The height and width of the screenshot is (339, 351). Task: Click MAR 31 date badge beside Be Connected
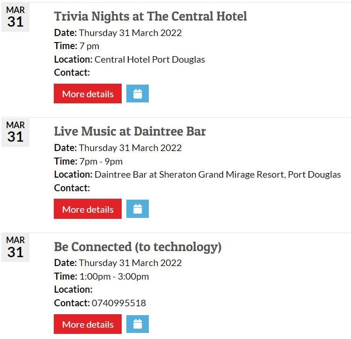click(15, 248)
